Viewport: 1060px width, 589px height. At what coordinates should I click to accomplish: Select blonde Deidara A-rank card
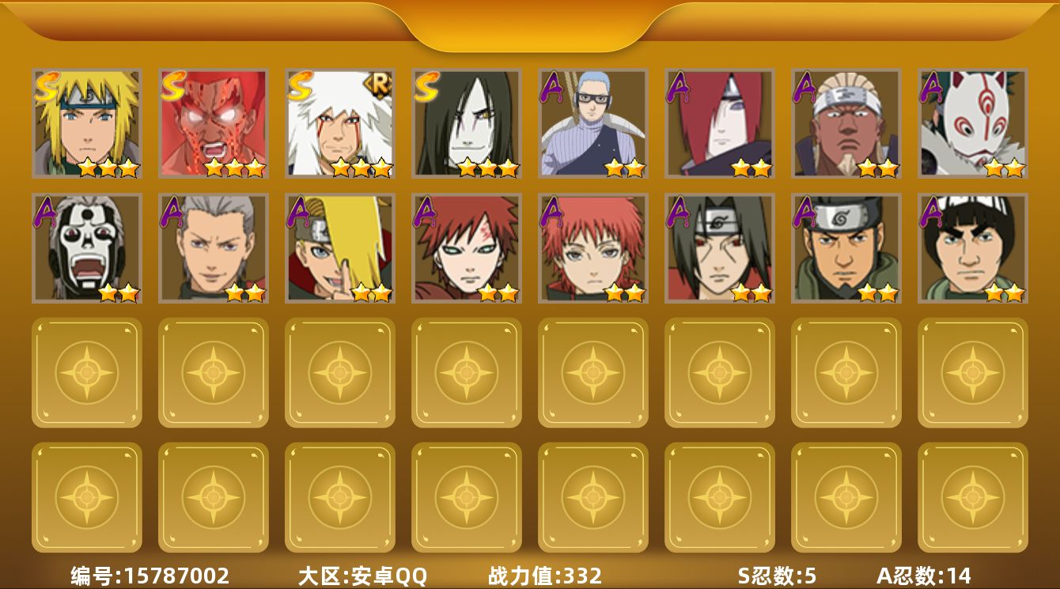(x=340, y=248)
